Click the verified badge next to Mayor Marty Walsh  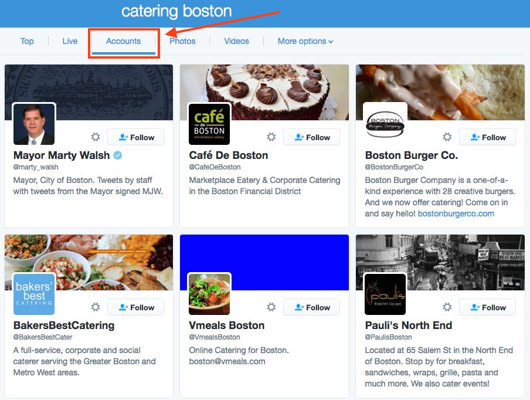click(117, 155)
